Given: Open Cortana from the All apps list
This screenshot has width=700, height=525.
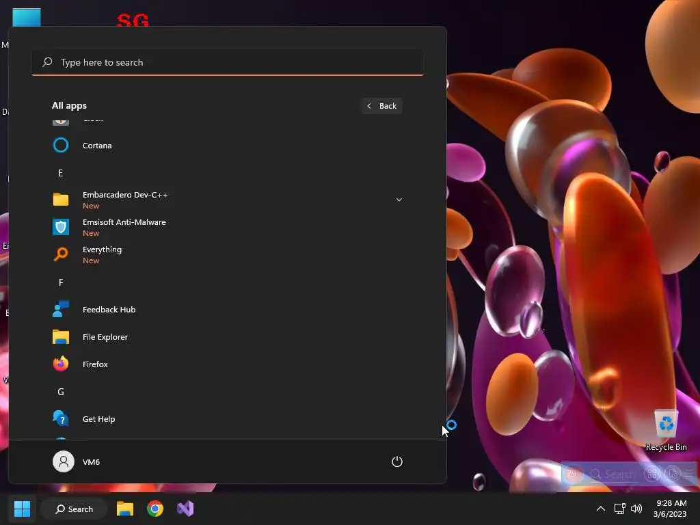Looking at the screenshot, I should (x=227, y=146).
